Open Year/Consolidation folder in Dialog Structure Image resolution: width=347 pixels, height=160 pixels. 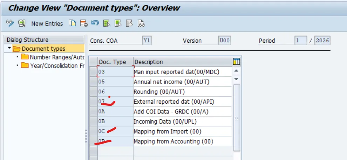coord(25,65)
